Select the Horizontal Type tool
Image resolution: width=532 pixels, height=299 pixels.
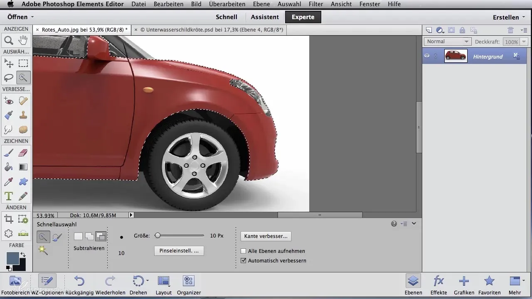[8, 196]
